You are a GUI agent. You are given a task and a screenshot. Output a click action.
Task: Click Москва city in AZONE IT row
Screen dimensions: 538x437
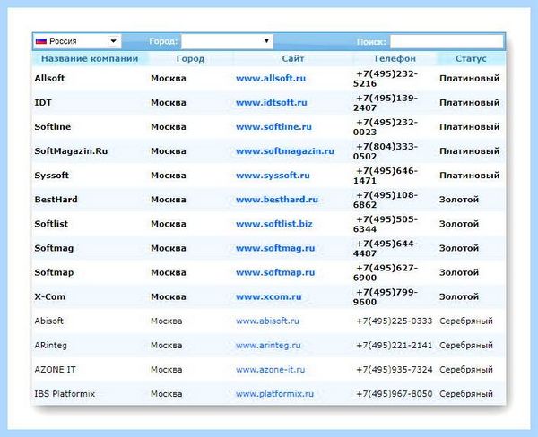coord(167,370)
